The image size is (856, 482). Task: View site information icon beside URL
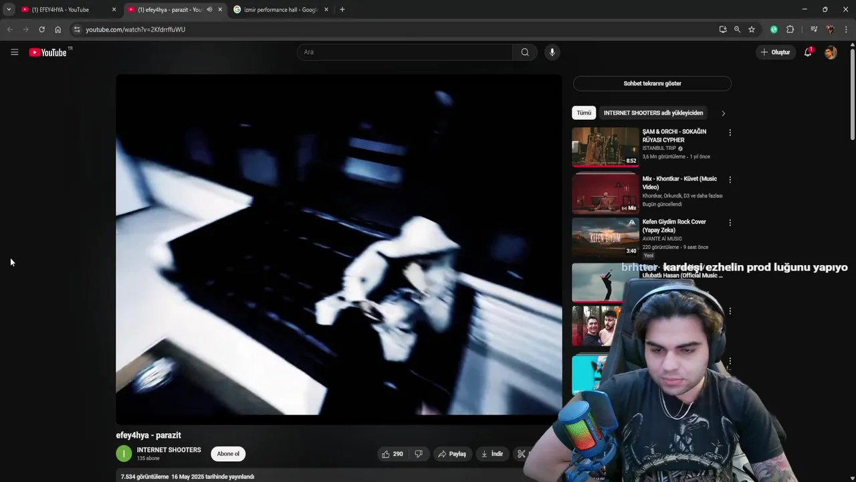[x=77, y=29]
